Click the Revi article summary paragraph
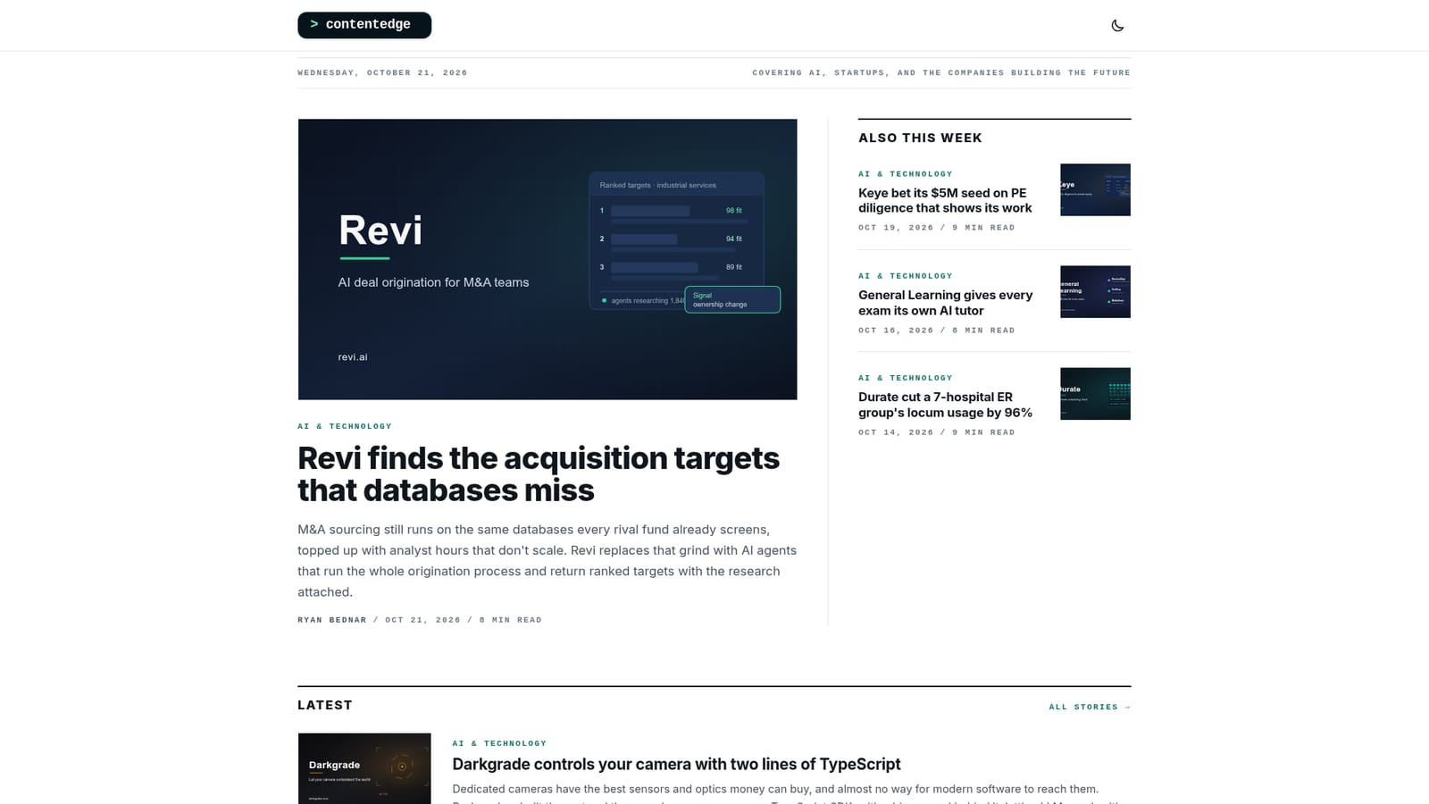1429x804 pixels. tap(547, 560)
